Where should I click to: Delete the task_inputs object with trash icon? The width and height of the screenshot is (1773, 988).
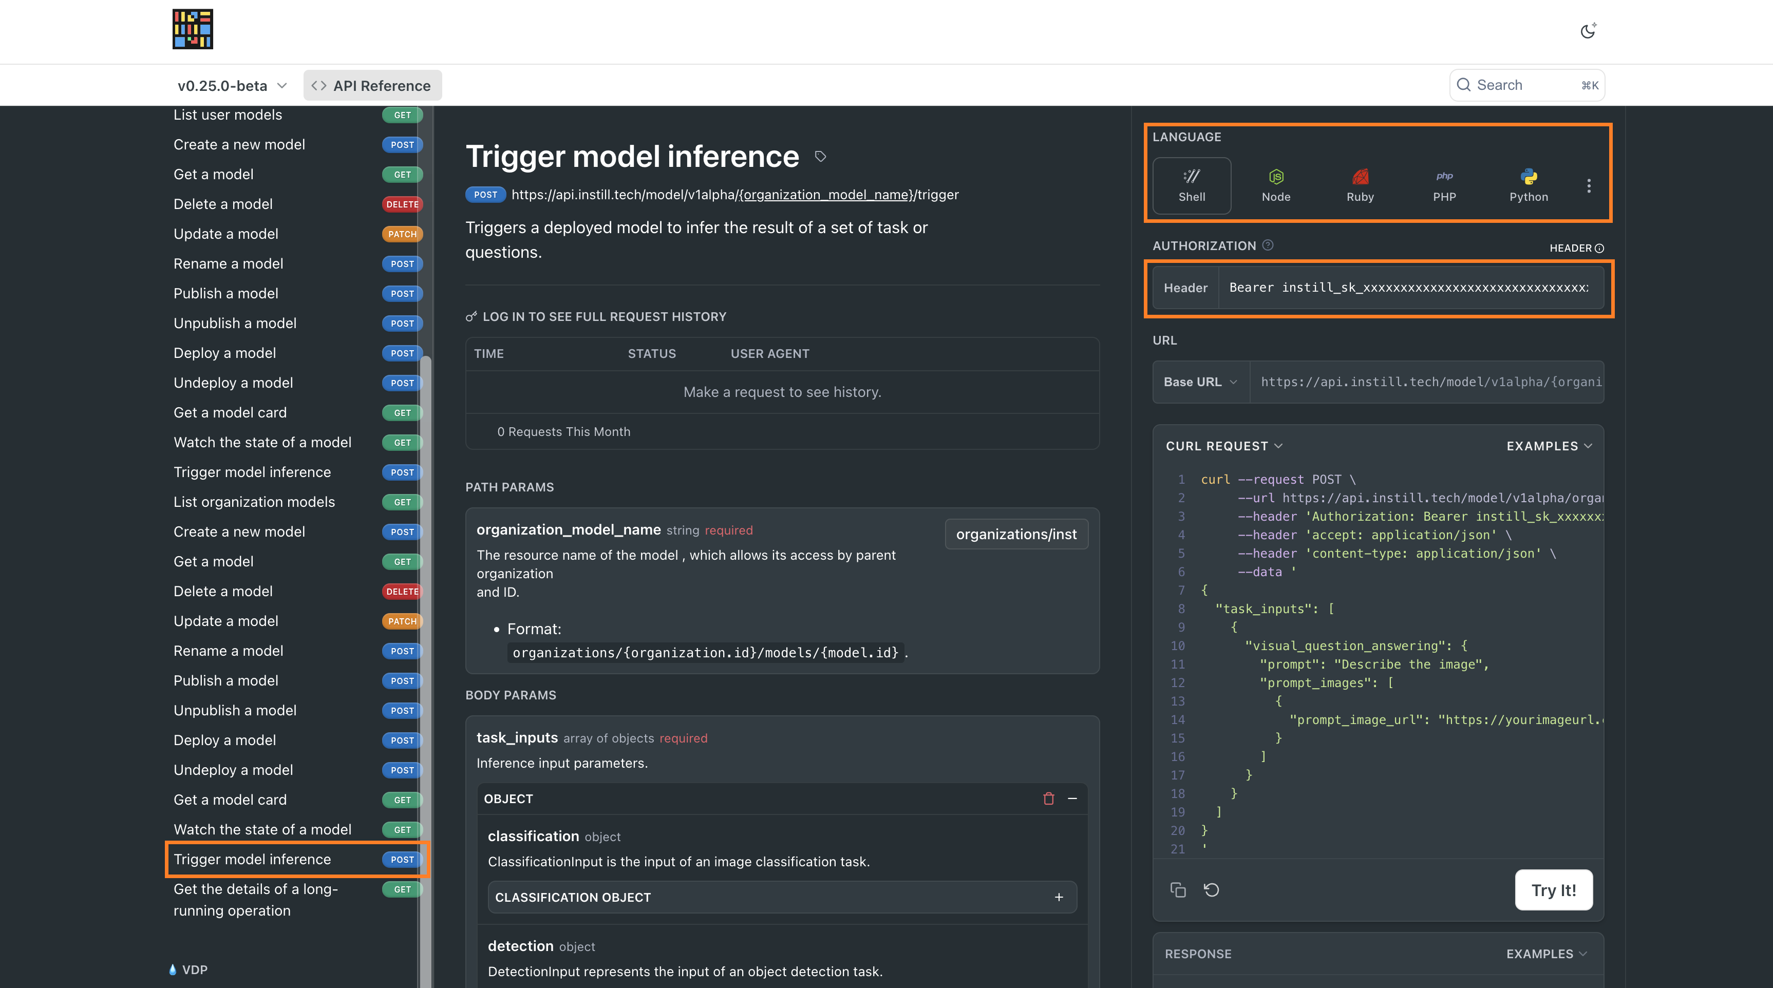tap(1048, 799)
